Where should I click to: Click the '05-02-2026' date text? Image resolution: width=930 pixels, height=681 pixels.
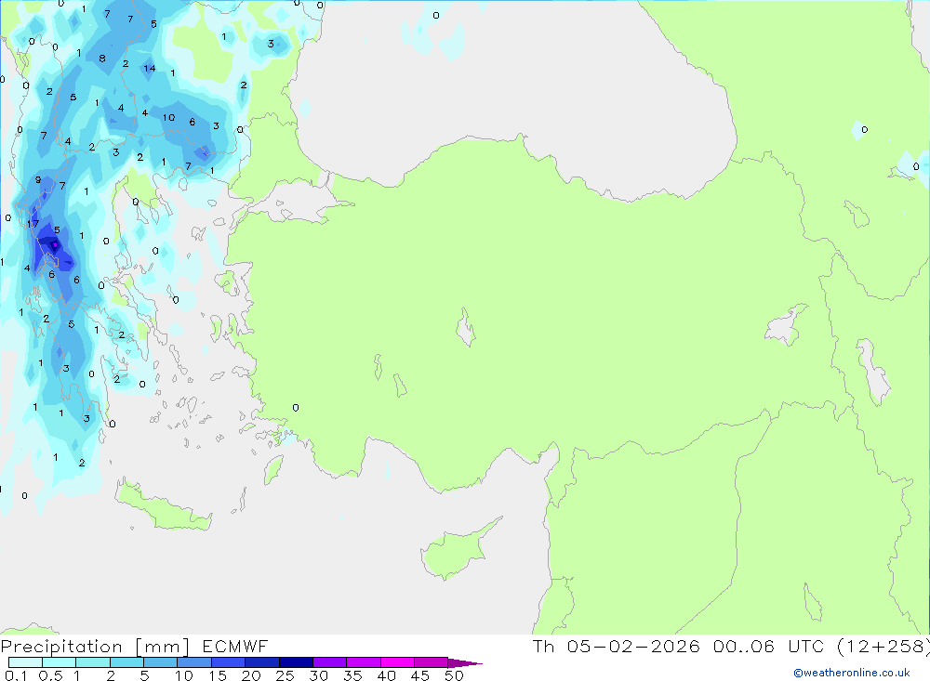click(632, 646)
